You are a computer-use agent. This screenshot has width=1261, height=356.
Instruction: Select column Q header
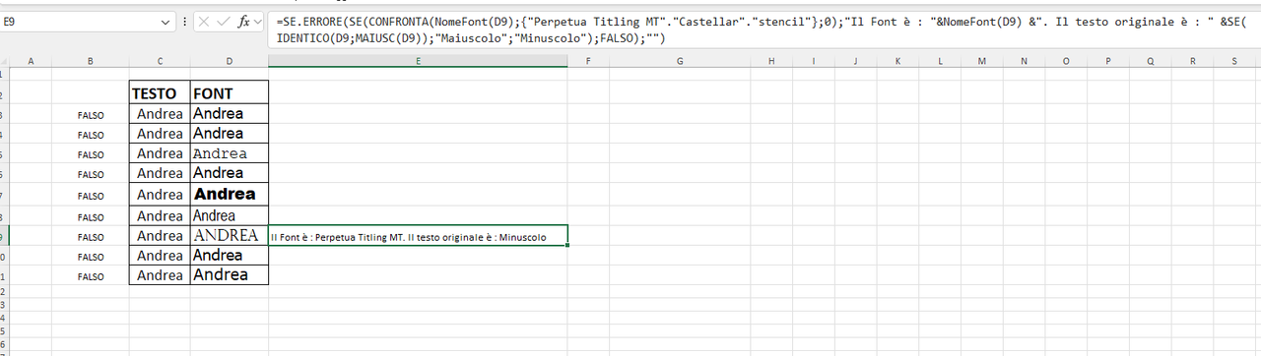pos(1151,61)
